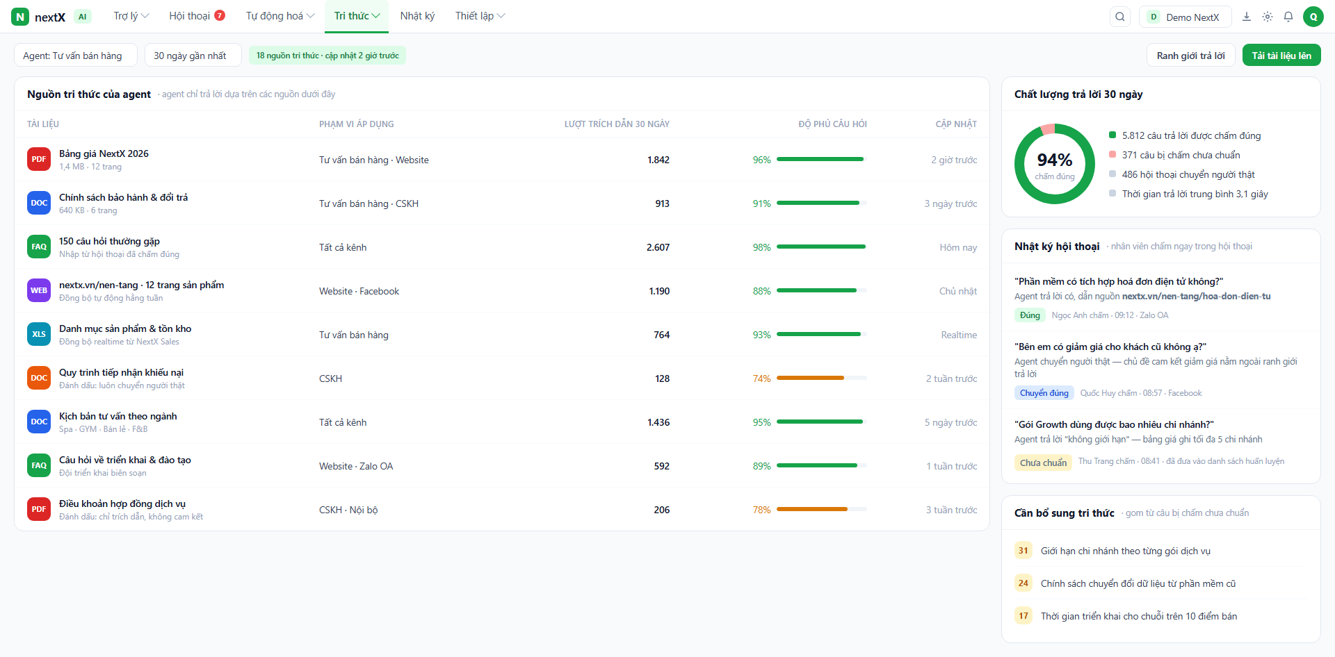Click FAQ icon of 150 câu hỏi thường gặp

point(39,247)
